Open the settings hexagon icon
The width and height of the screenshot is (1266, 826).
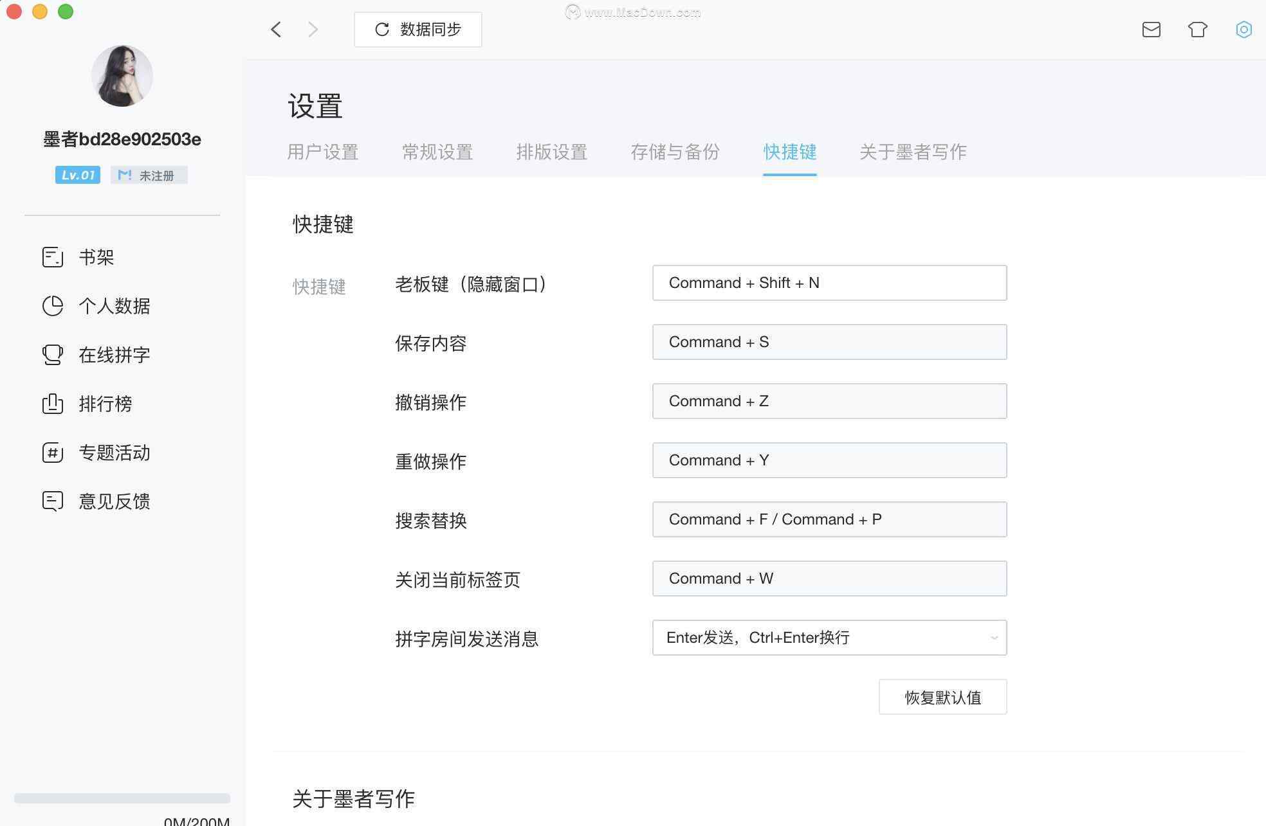[1243, 30]
